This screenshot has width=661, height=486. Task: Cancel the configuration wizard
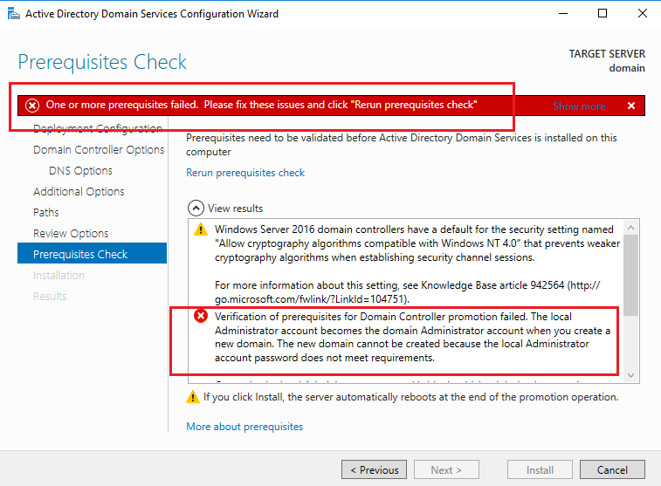tap(612, 469)
